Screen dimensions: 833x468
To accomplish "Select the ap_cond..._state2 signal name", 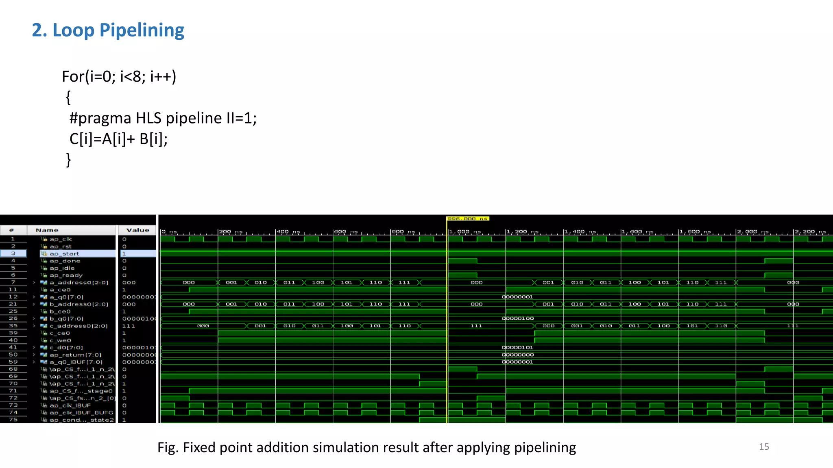I will coord(82,420).
